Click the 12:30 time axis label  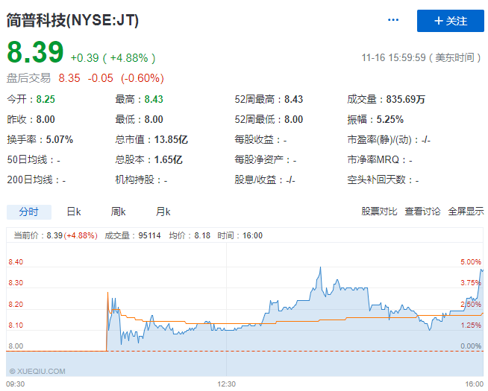226,384
